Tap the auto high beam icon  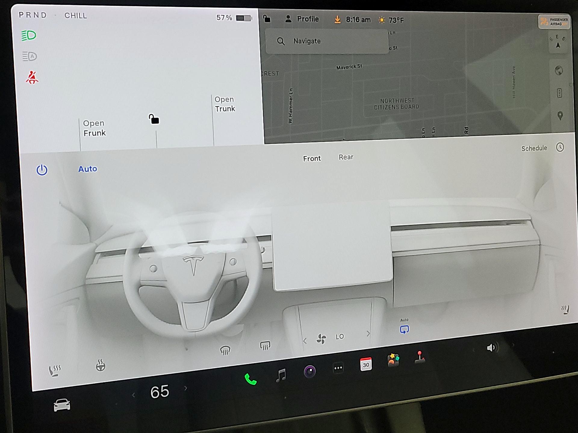pyautogui.click(x=30, y=56)
